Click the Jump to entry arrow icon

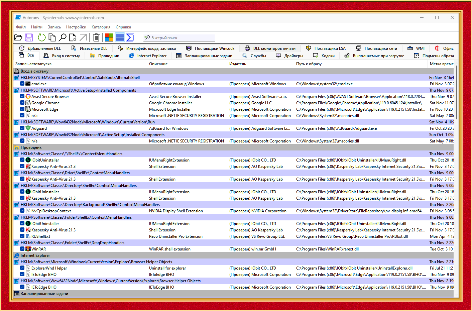click(83, 37)
